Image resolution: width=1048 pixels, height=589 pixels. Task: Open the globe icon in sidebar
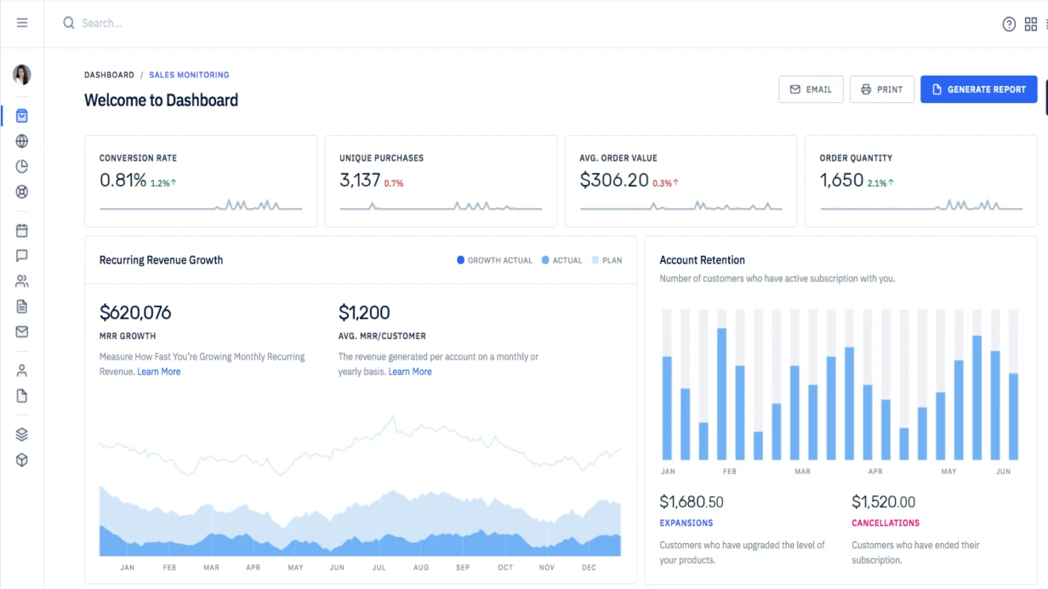pyautogui.click(x=22, y=141)
